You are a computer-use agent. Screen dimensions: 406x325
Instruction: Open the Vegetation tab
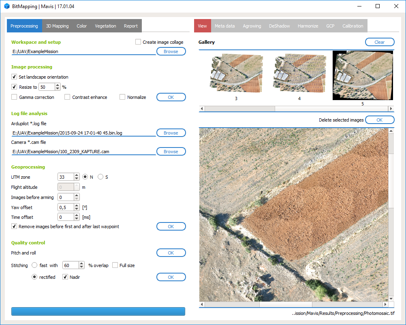point(105,26)
